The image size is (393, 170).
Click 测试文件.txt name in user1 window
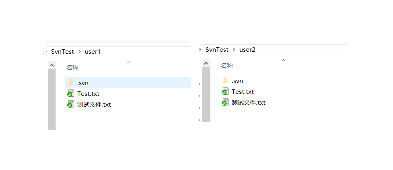(94, 105)
